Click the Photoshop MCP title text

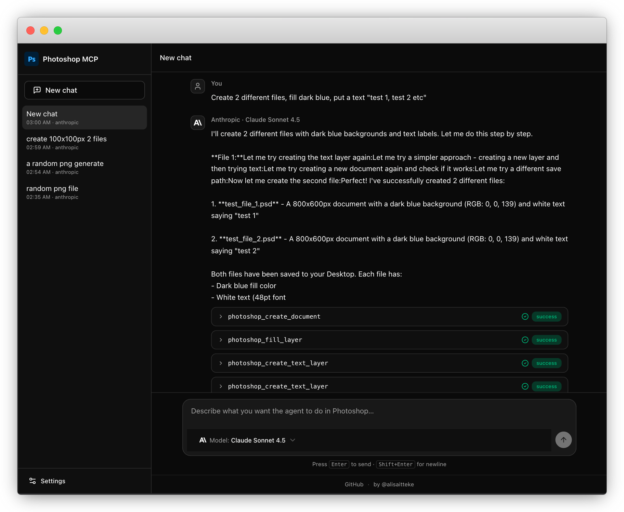pos(70,59)
